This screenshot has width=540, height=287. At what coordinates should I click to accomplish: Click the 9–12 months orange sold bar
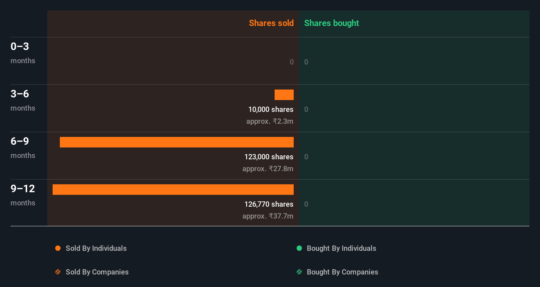coord(173,190)
